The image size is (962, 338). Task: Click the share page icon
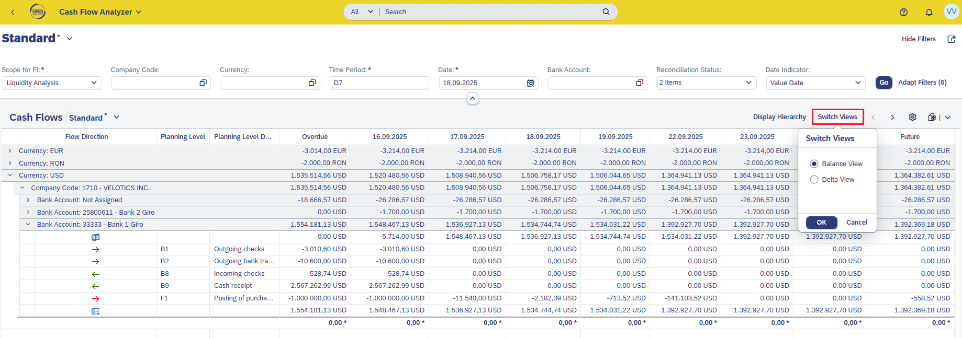pyautogui.click(x=952, y=39)
